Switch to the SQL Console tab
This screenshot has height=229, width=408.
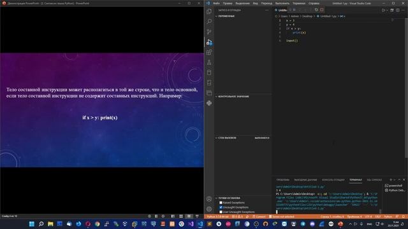(x=374, y=179)
